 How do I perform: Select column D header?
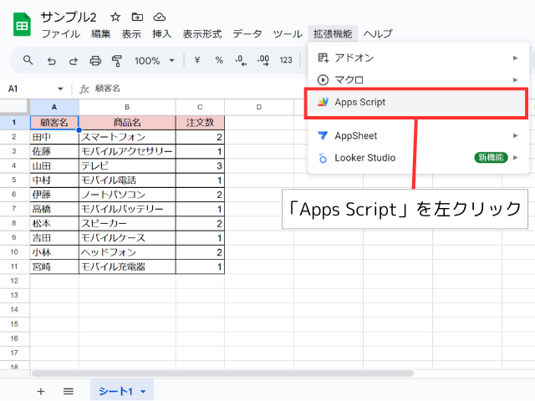click(259, 107)
